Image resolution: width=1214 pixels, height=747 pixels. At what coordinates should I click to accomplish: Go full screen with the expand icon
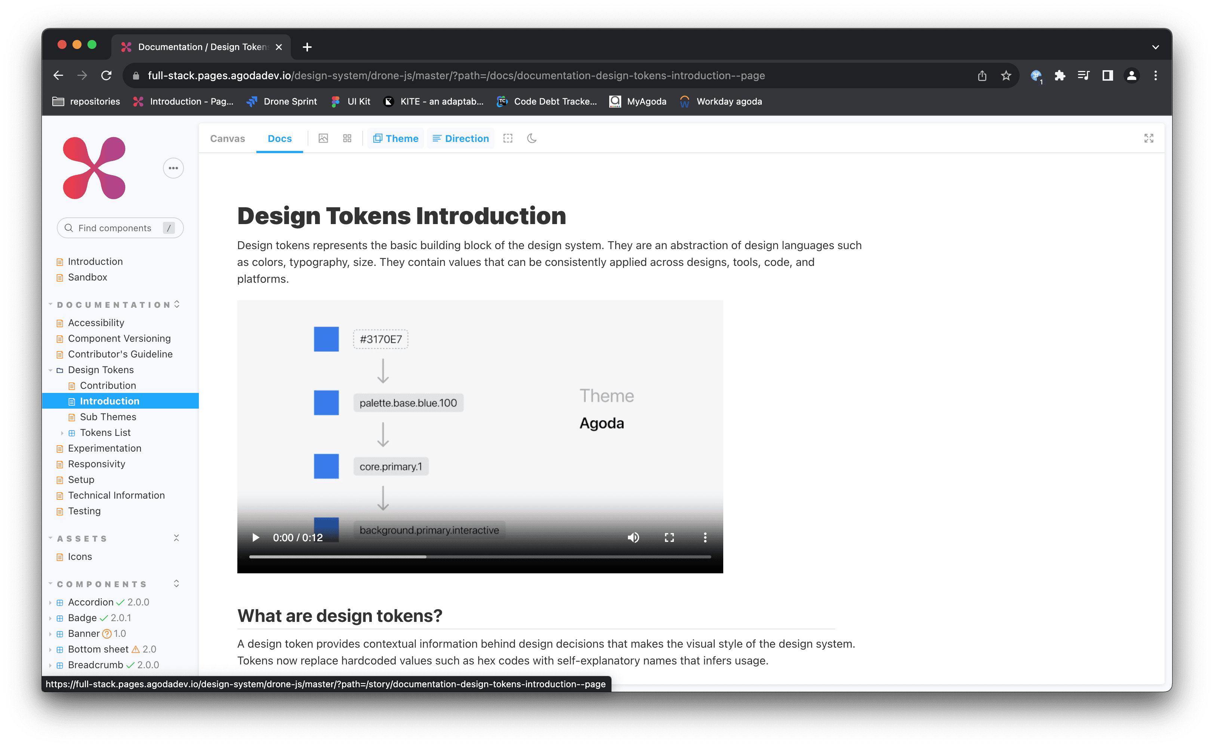click(x=1148, y=138)
